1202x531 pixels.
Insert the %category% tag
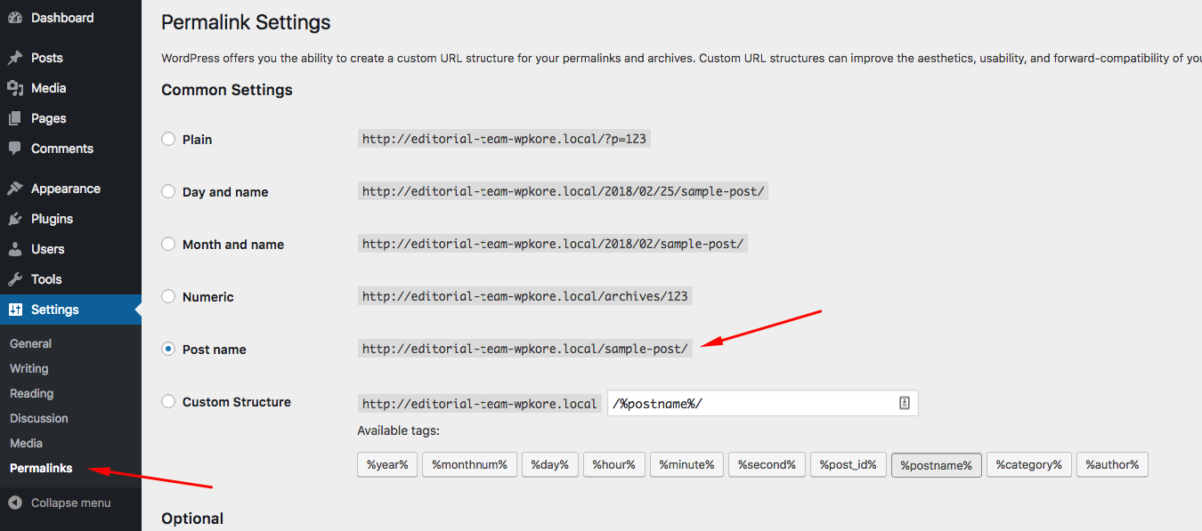[1028, 464]
